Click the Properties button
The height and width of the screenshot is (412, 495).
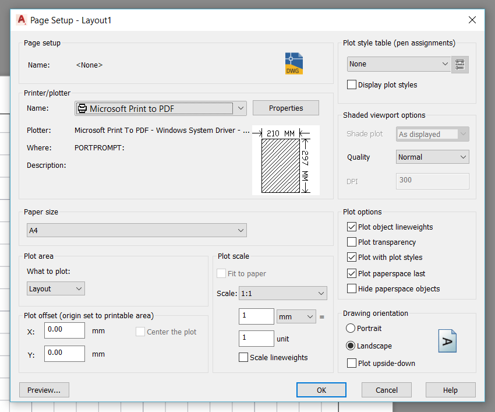[285, 108]
